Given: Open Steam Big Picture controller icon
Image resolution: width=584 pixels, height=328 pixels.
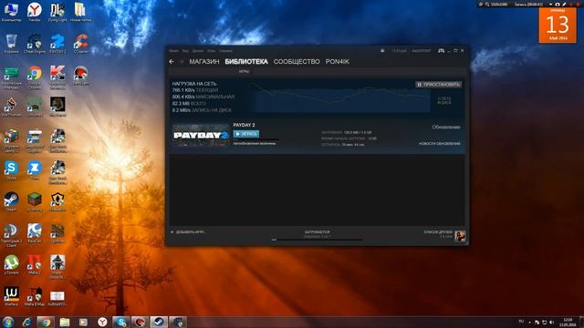Looking at the screenshot, I should click(x=441, y=51).
